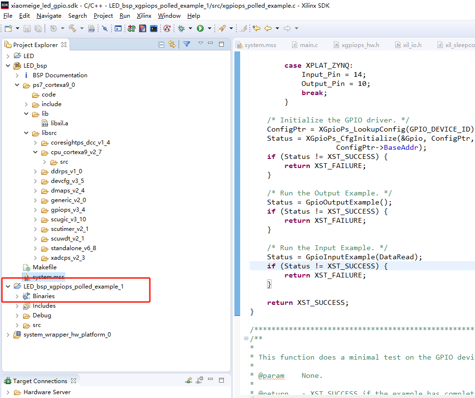
Task: Expand Hardware Server in Target Connections
Action: tap(8, 393)
